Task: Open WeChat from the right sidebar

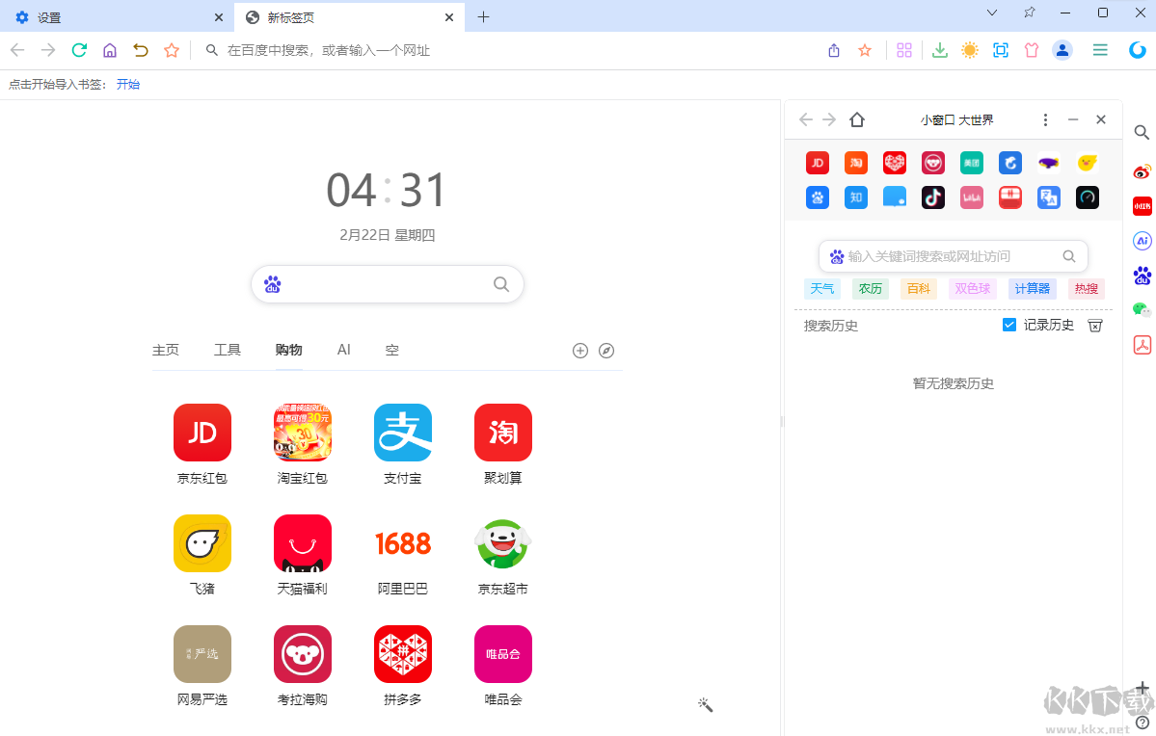Action: click(1142, 309)
